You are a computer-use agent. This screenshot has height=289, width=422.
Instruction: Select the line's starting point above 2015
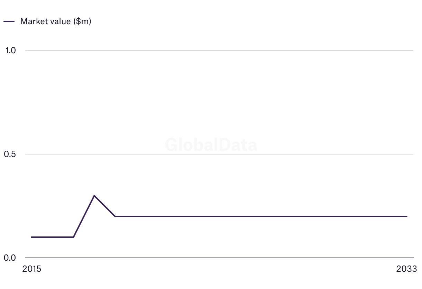(32, 237)
